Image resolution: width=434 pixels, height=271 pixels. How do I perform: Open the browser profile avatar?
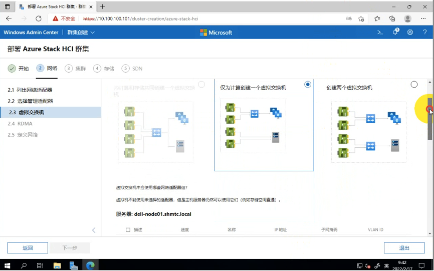[407, 19]
